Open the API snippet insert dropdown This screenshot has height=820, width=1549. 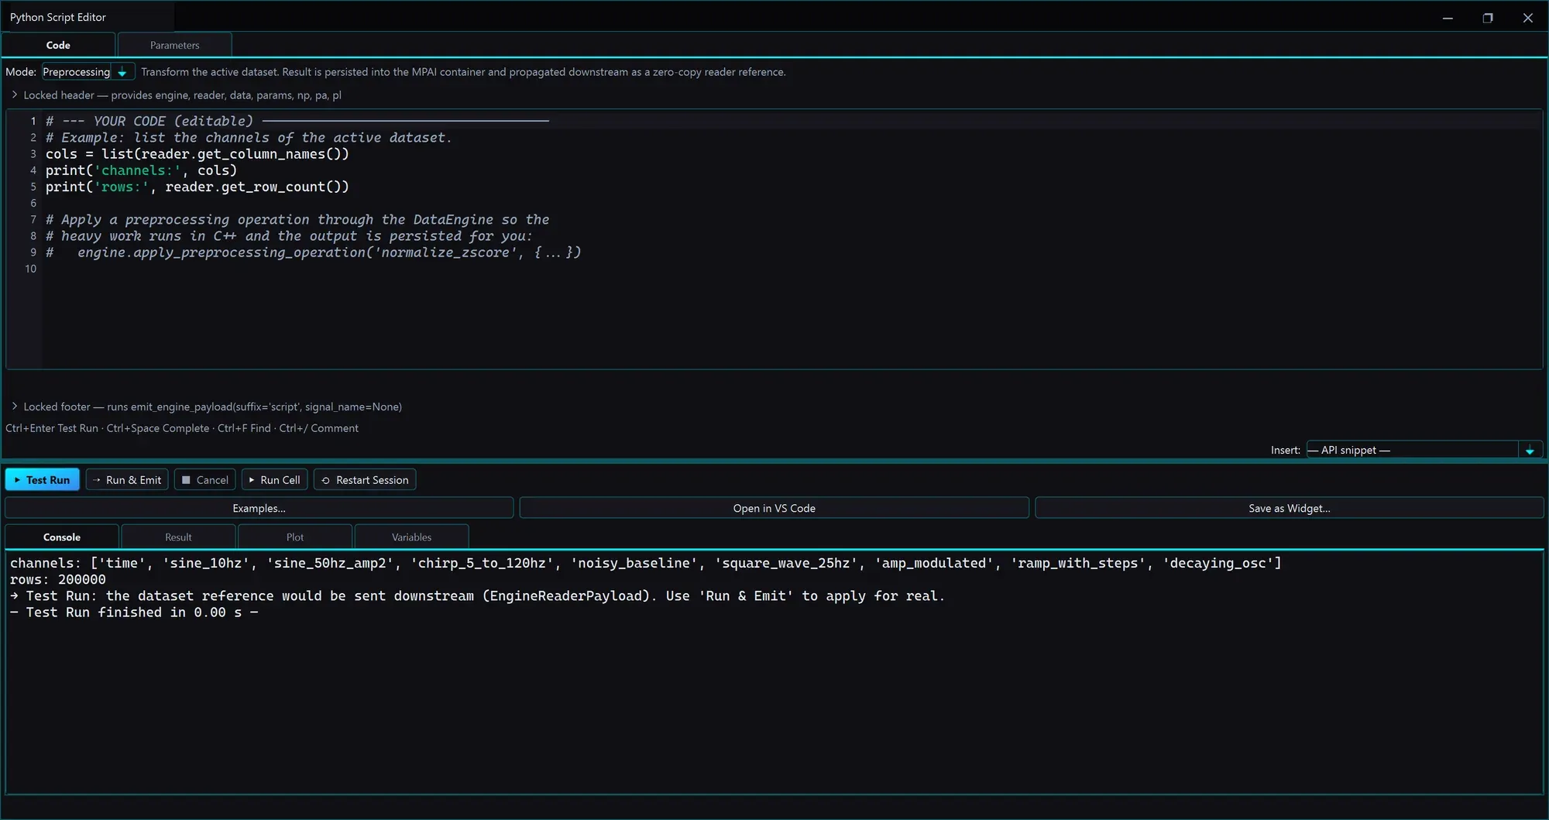pos(1424,450)
